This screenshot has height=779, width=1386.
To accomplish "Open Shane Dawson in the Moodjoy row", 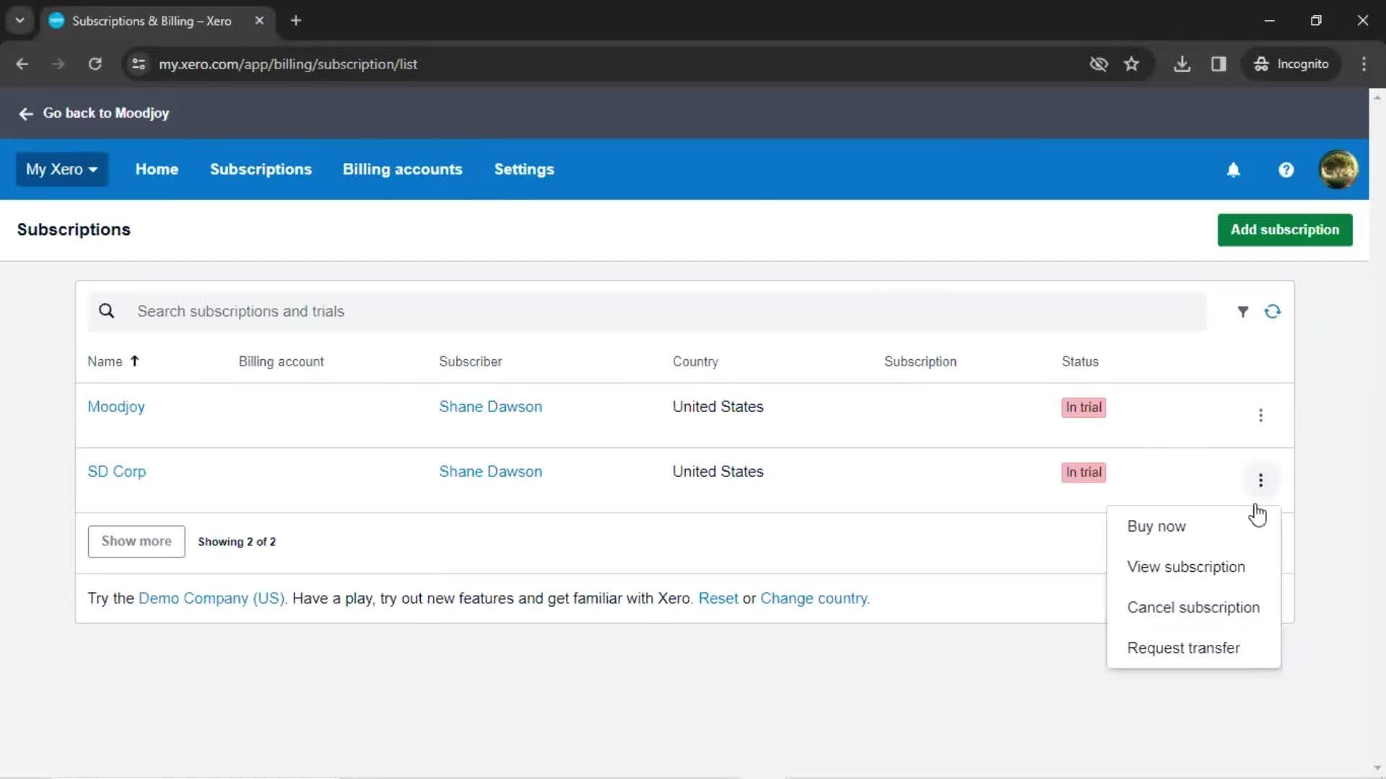I will 491,407.
